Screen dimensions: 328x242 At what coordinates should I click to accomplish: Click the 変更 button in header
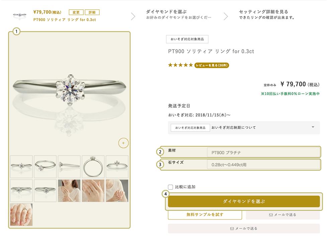pyautogui.click(x=76, y=12)
